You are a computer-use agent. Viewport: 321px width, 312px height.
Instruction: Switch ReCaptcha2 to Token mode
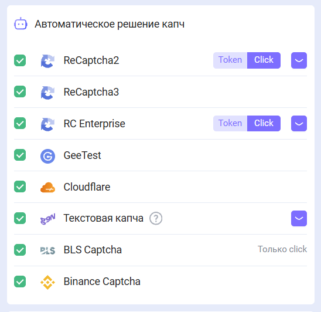(230, 60)
